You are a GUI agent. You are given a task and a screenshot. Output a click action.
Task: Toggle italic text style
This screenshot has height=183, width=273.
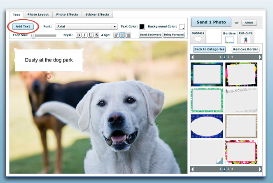point(84,35)
